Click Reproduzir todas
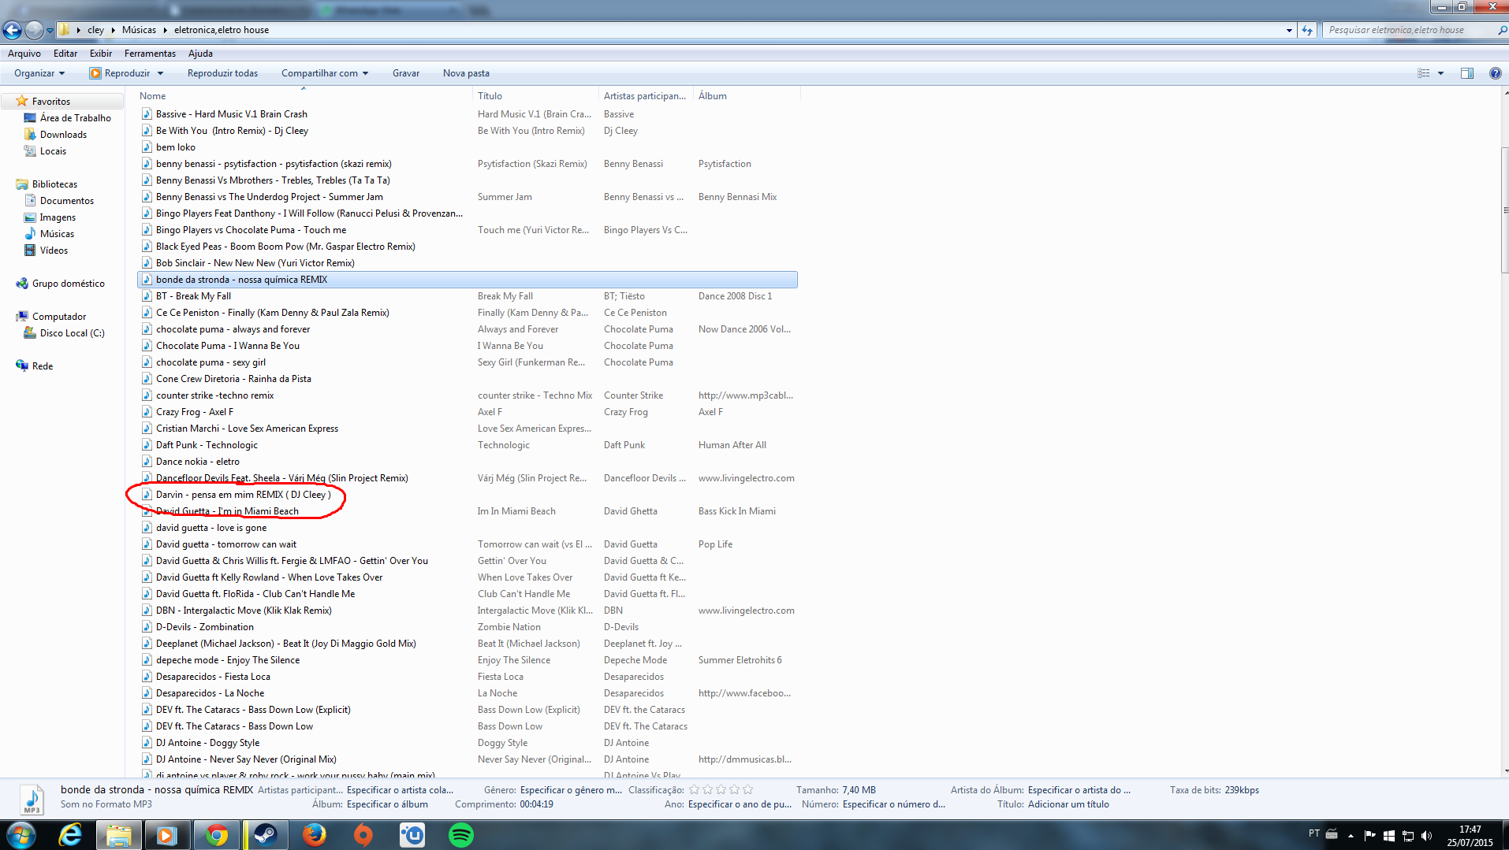The image size is (1509, 850). (222, 73)
